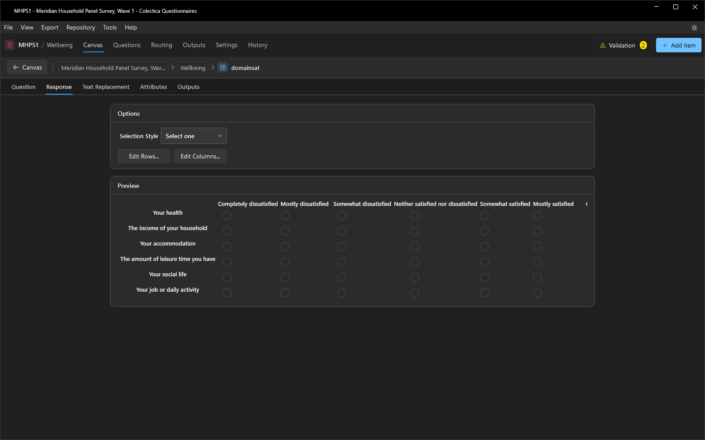Open the History tab
The height and width of the screenshot is (440, 705).
(258, 45)
